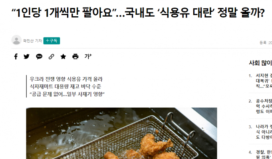272x159 pixels.
Task: Open ranked article 3 starting 나라가
Action: 264,132
